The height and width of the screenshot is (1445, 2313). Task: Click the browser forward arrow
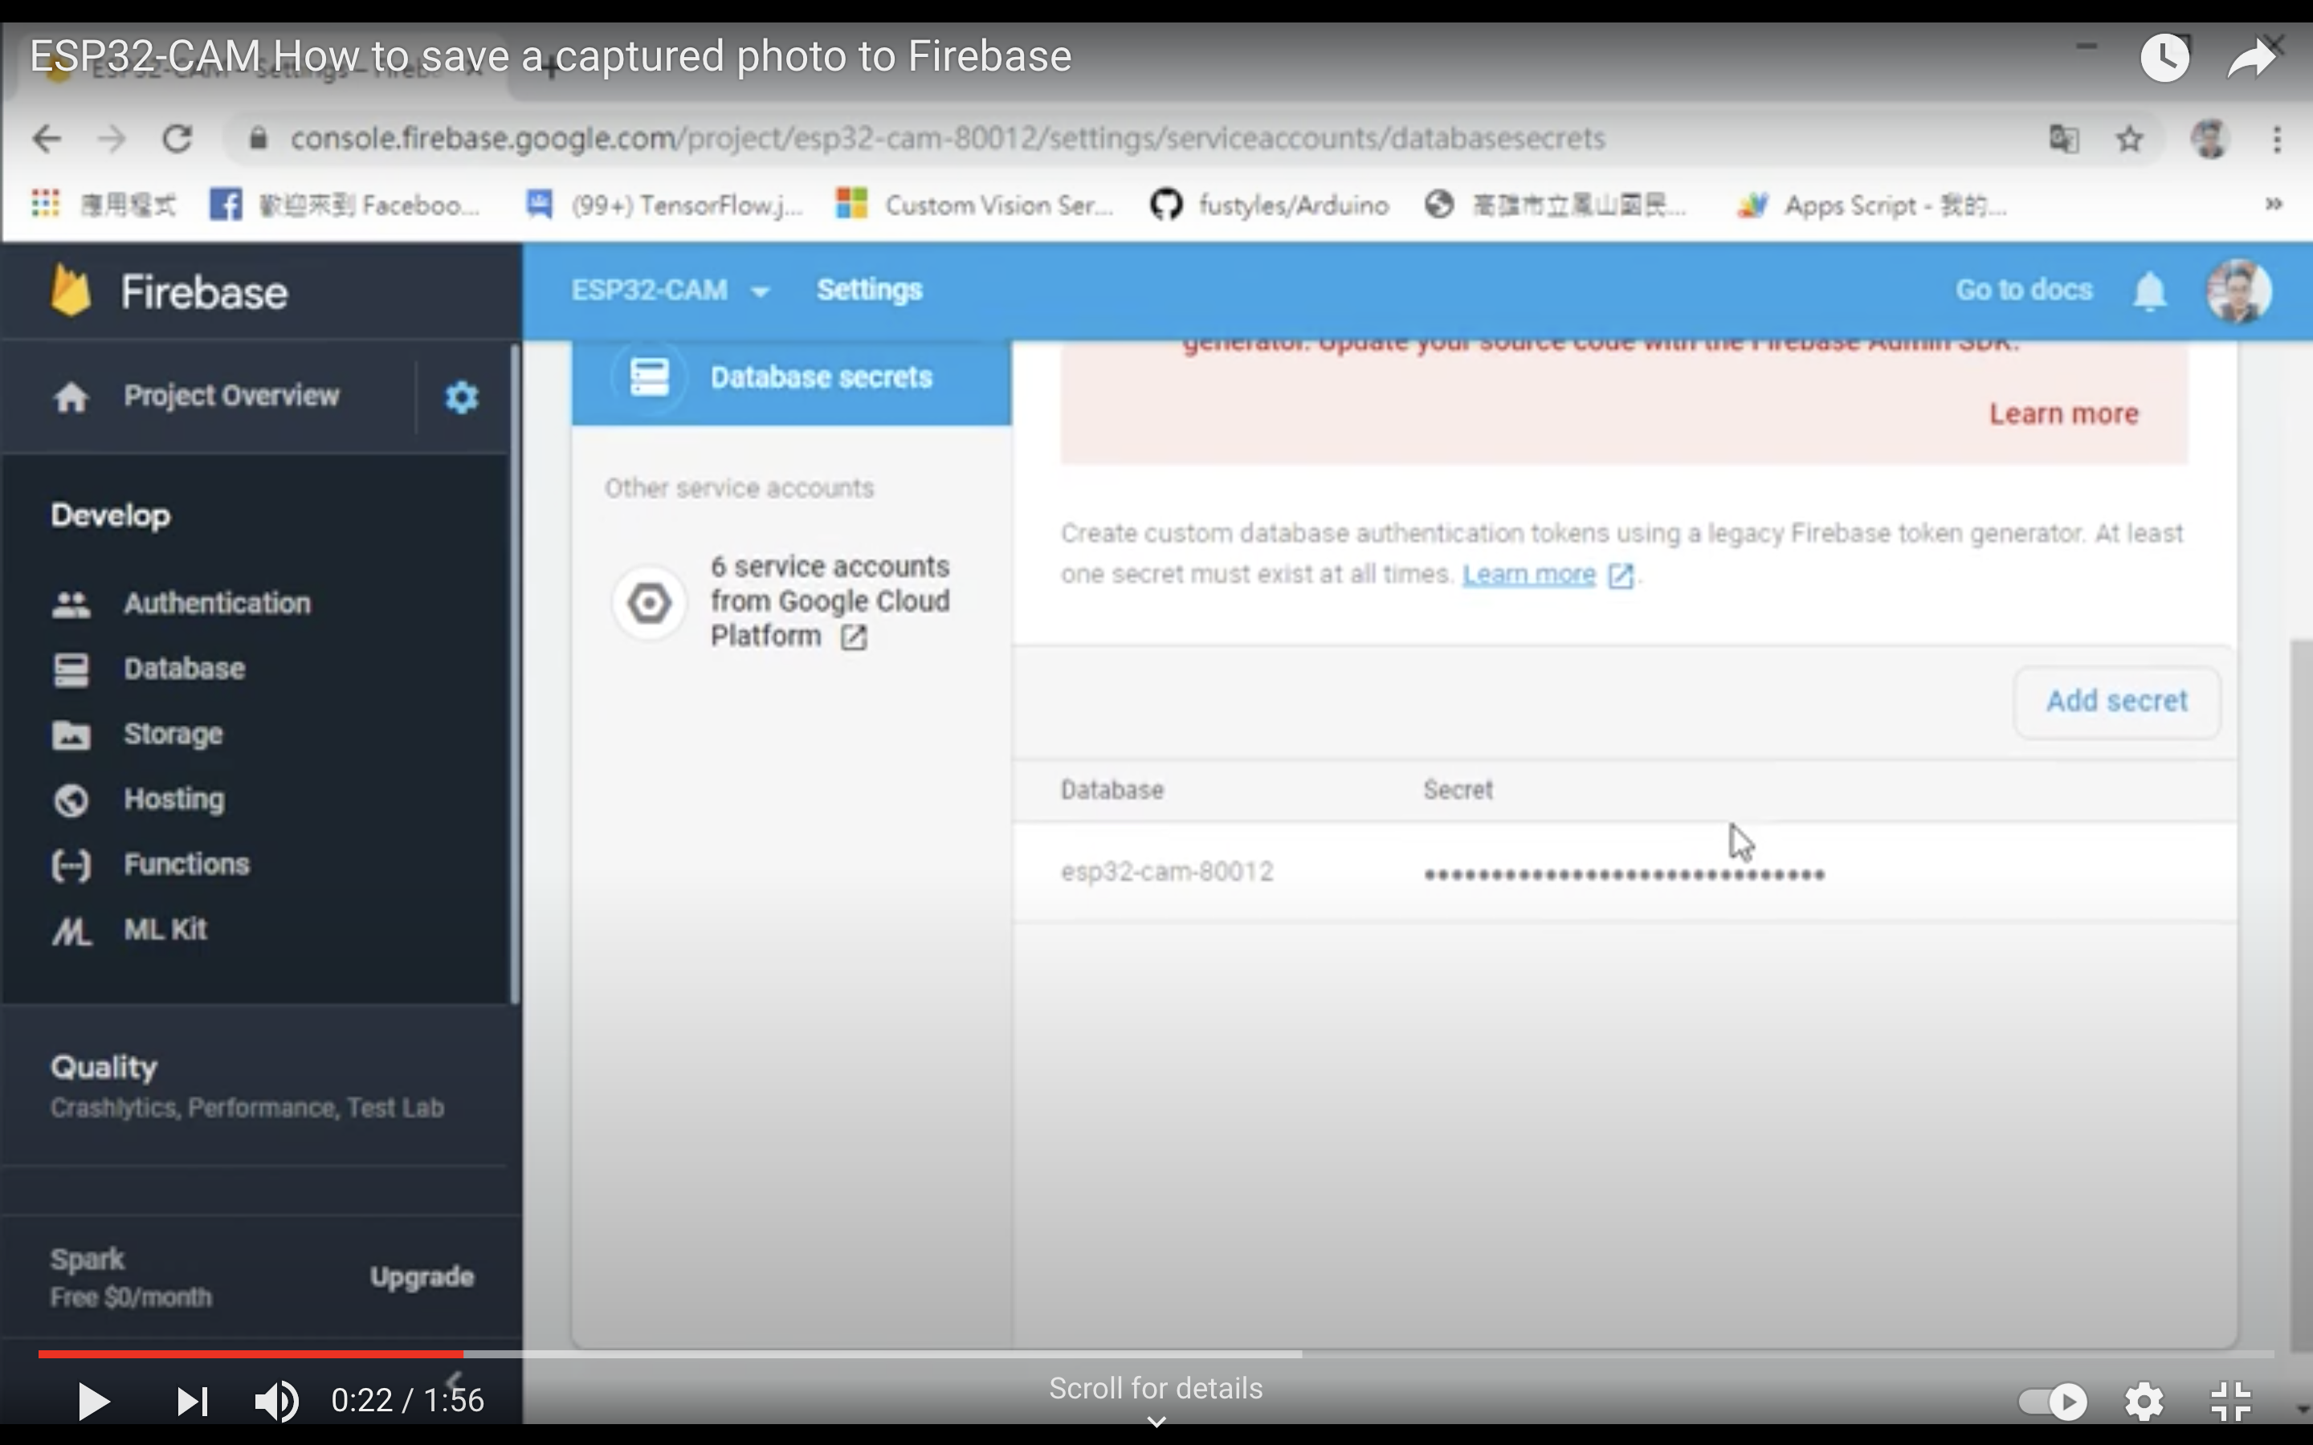tap(112, 140)
